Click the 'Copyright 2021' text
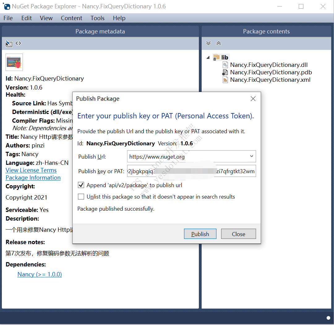The image size is (334, 325). [26, 197]
